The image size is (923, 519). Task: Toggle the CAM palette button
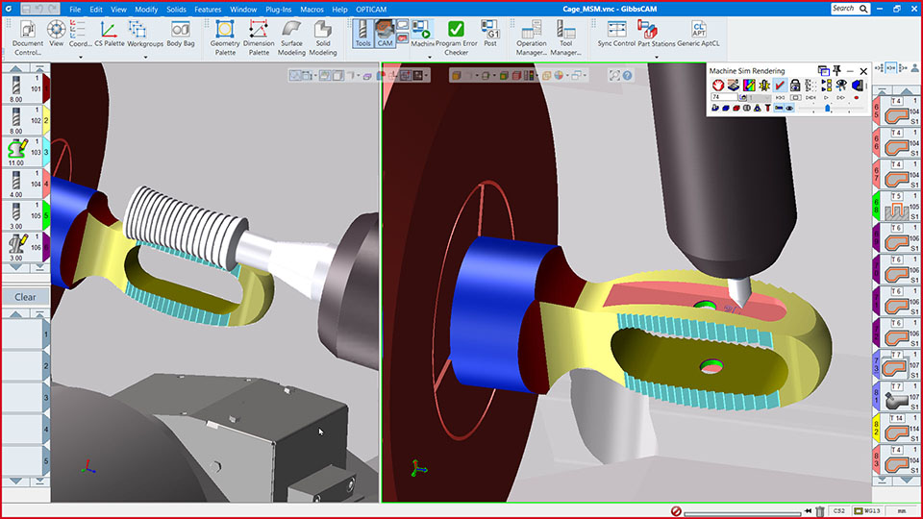(386, 34)
